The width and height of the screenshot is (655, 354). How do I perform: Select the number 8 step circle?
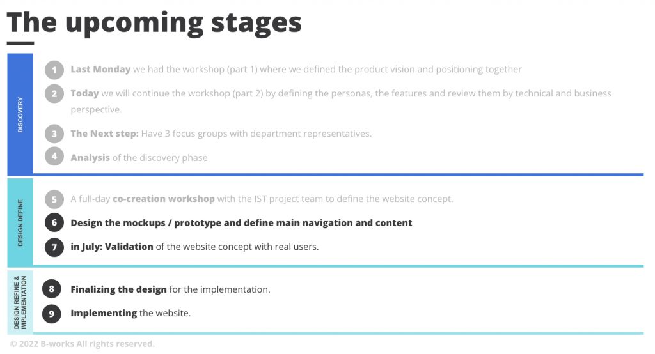click(x=51, y=289)
